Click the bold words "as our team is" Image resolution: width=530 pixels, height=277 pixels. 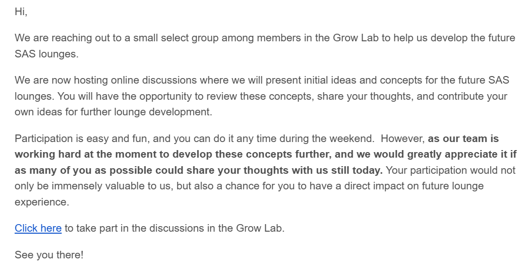[463, 138]
